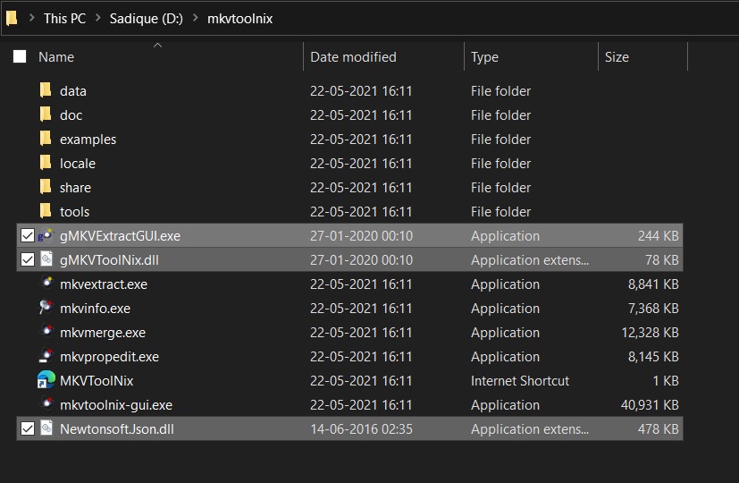Select the tools folder name

pos(74,212)
